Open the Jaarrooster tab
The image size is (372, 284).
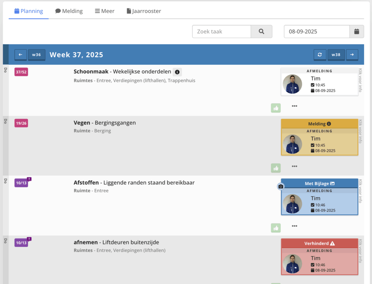coord(143,11)
